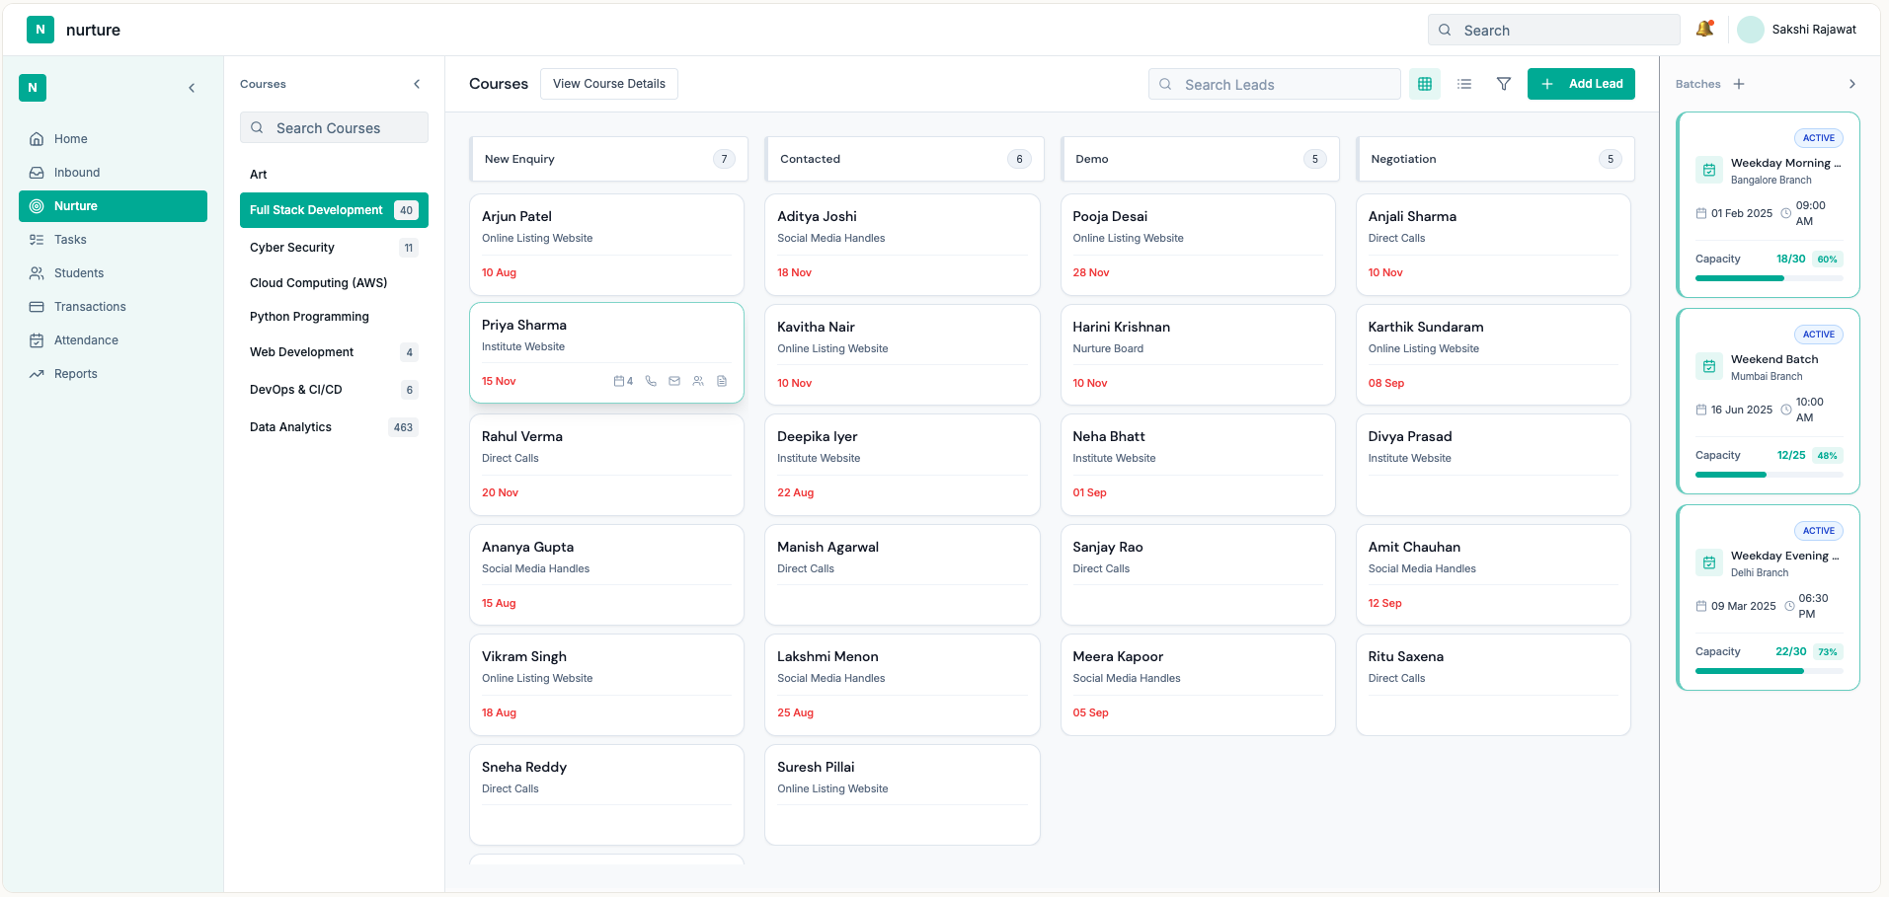Select the Cyber Security course
The height and width of the screenshot is (897, 1889).
tap(334, 248)
